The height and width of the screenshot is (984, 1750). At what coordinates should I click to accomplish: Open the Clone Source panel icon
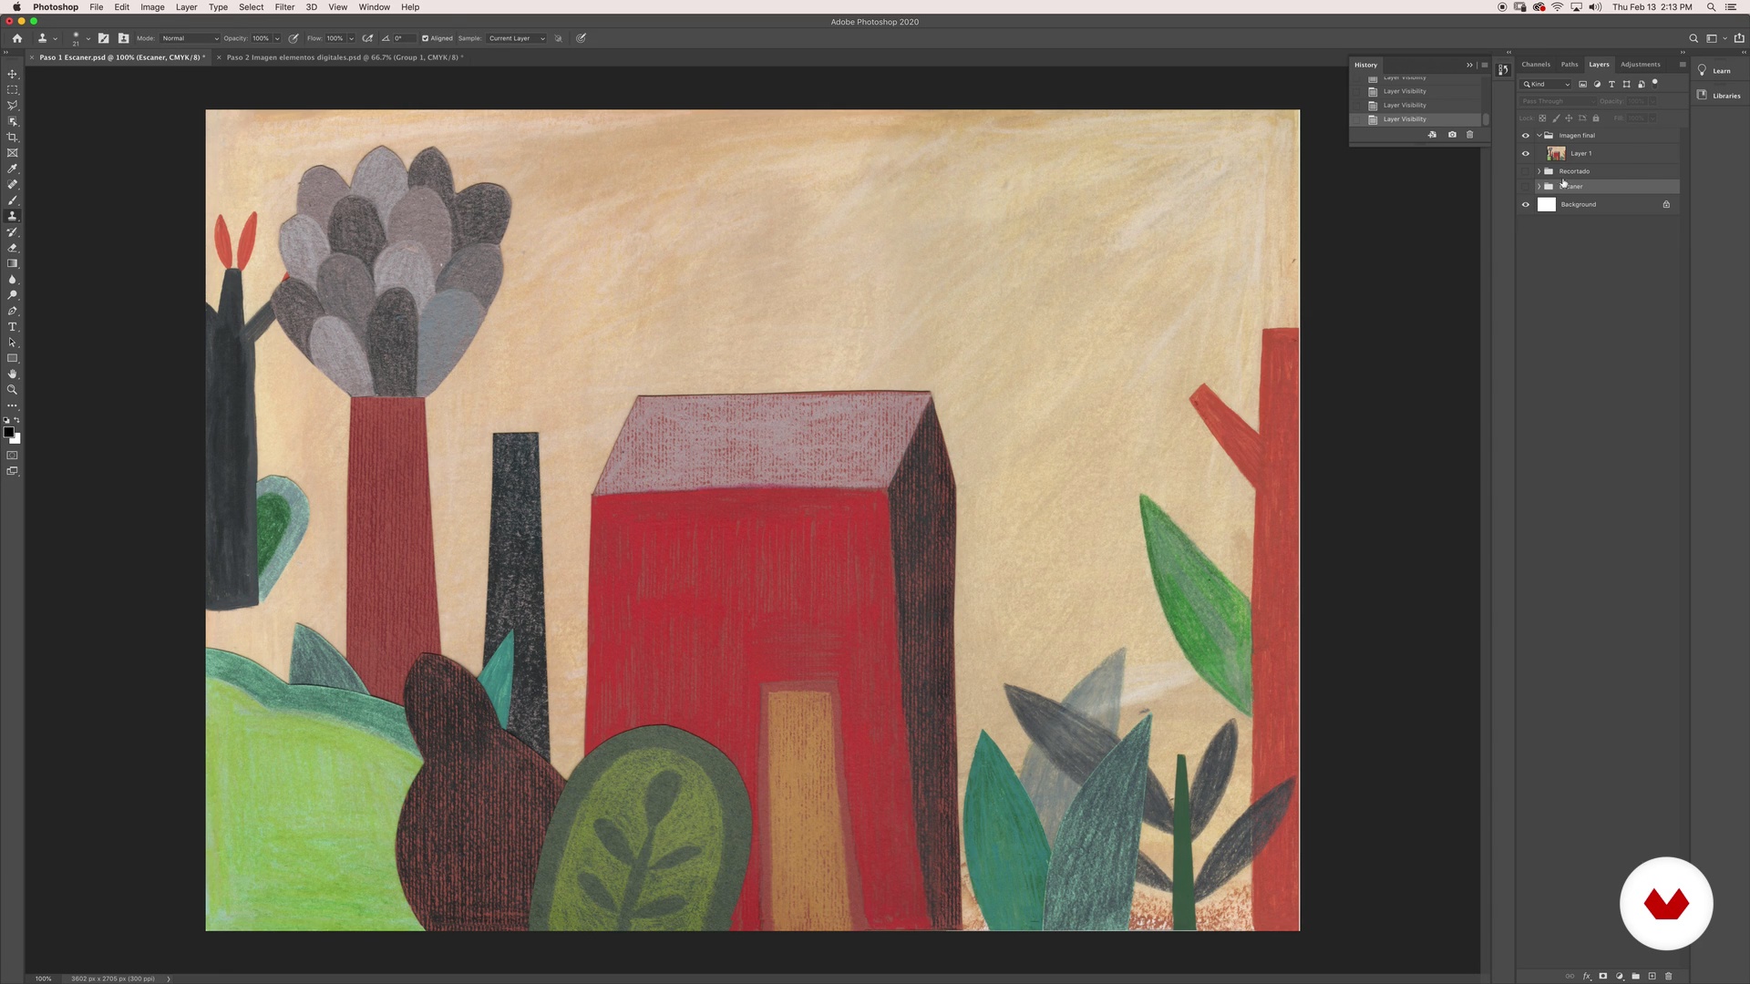coord(124,38)
